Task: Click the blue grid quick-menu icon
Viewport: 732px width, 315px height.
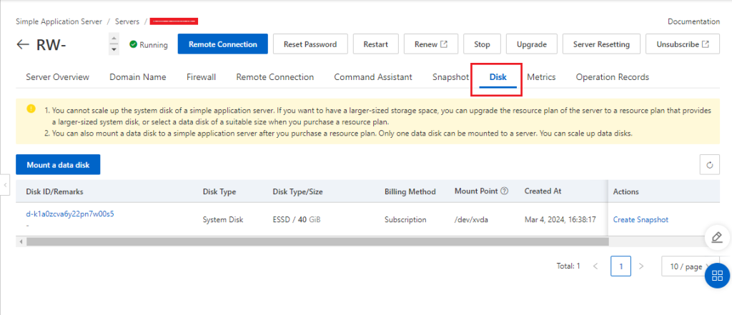Action: pos(717,276)
